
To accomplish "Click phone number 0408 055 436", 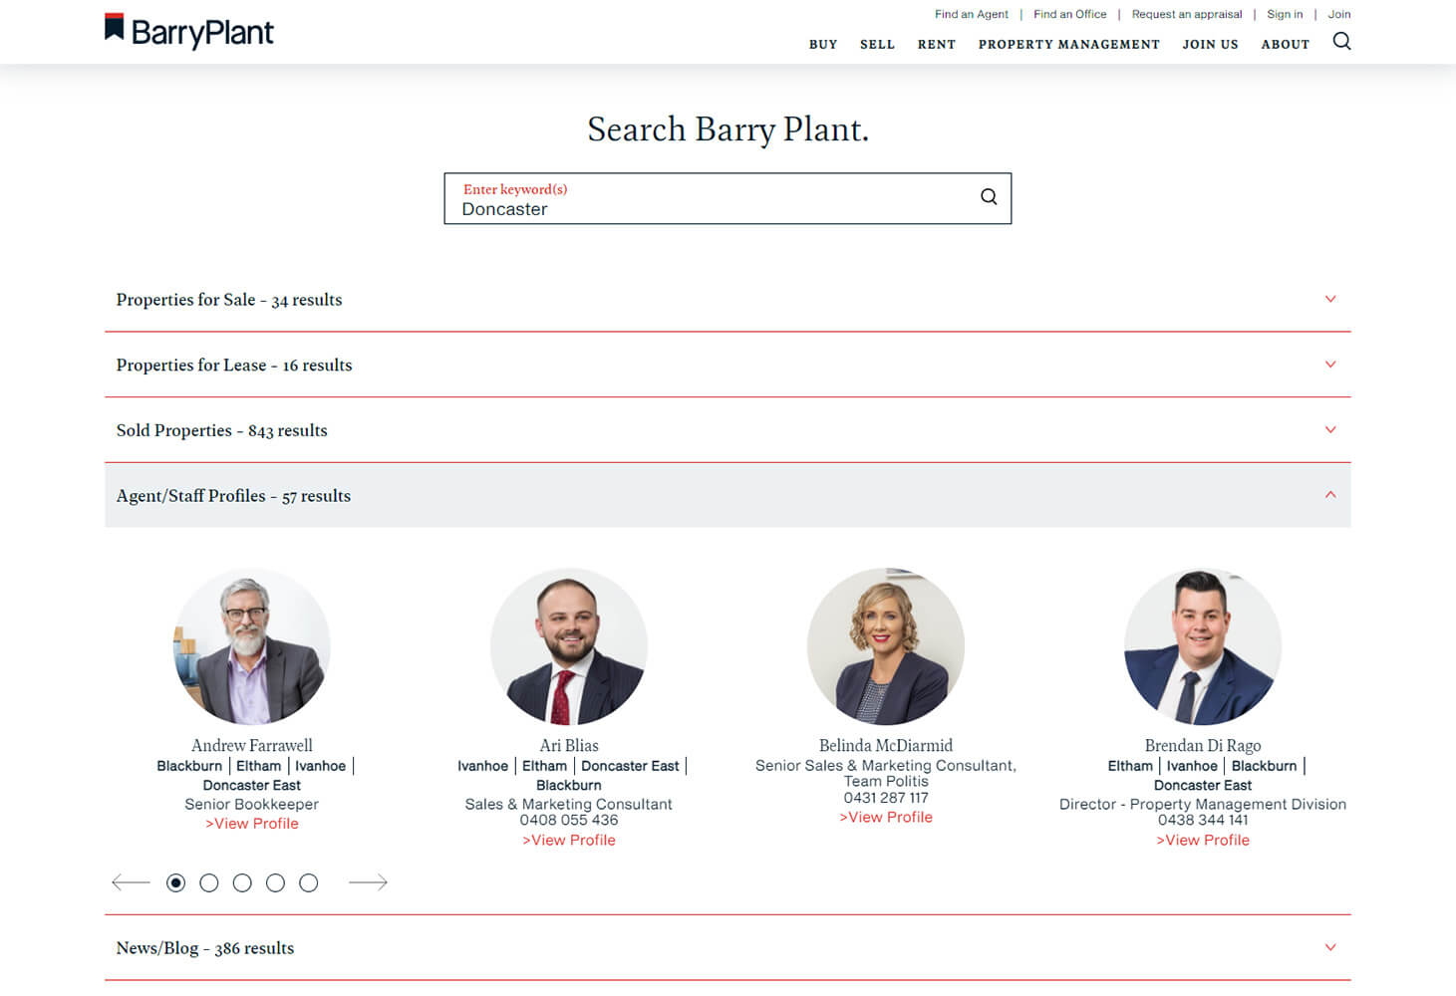I will tap(569, 821).
